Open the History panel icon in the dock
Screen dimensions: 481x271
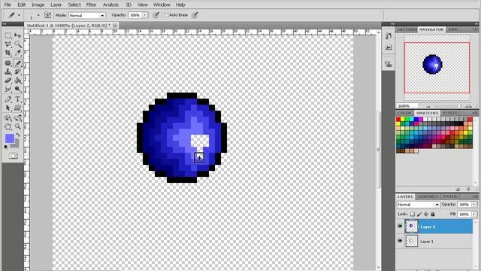tap(389, 36)
